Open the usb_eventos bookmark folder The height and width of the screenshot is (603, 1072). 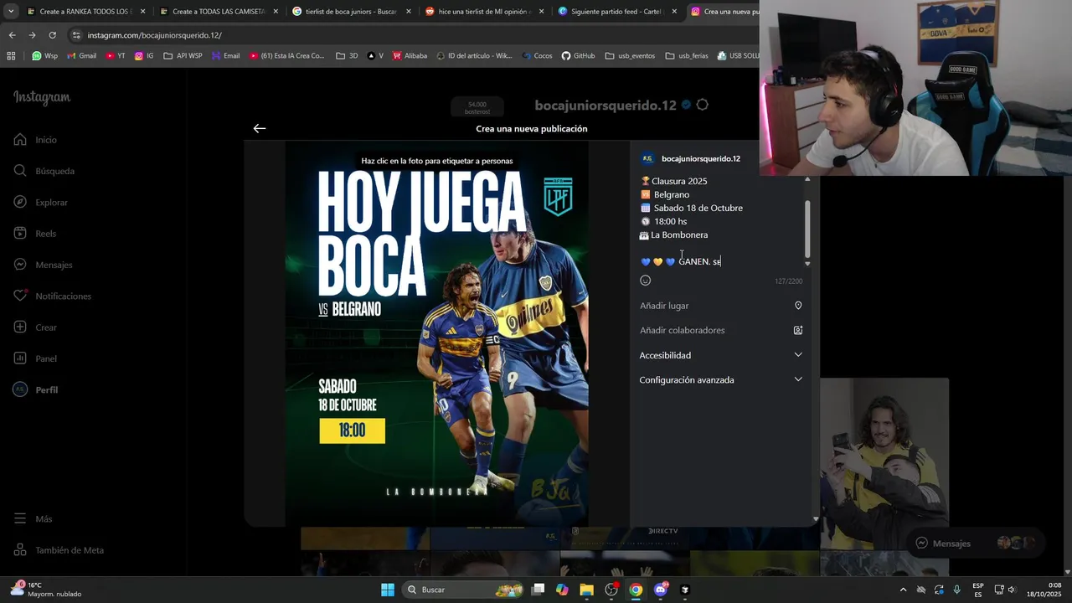tap(630, 56)
